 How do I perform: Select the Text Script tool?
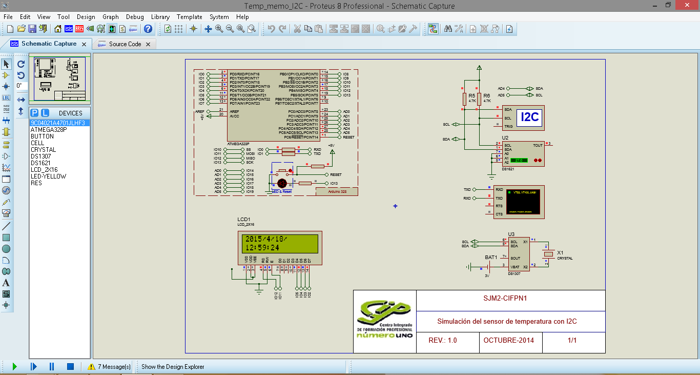(6, 109)
